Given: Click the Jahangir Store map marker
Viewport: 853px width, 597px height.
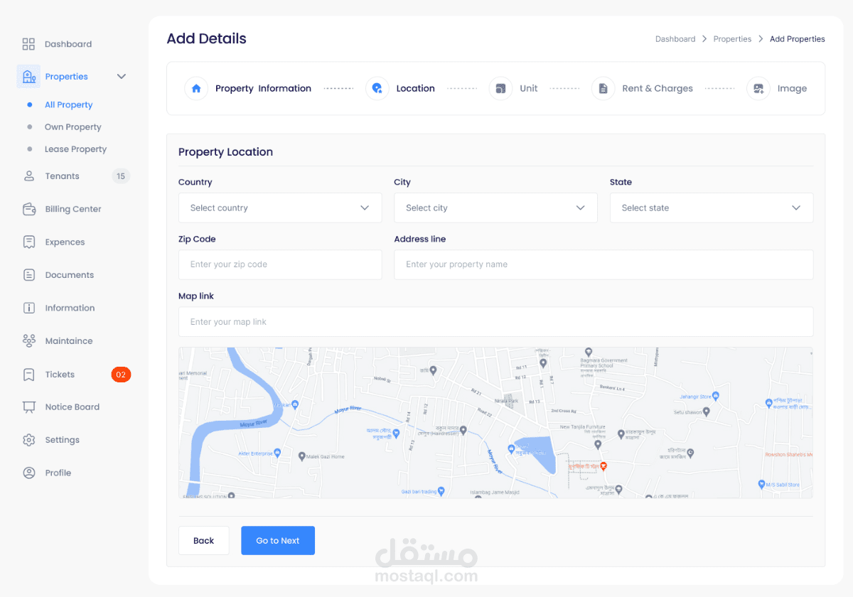Looking at the screenshot, I should [x=717, y=396].
